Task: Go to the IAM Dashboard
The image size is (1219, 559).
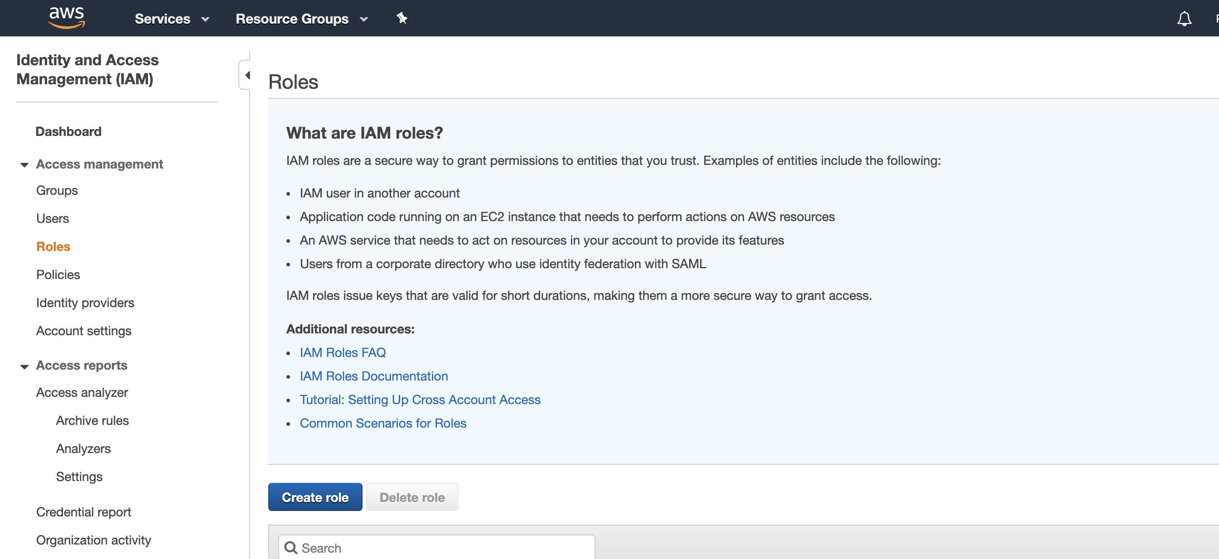Action: click(x=68, y=131)
